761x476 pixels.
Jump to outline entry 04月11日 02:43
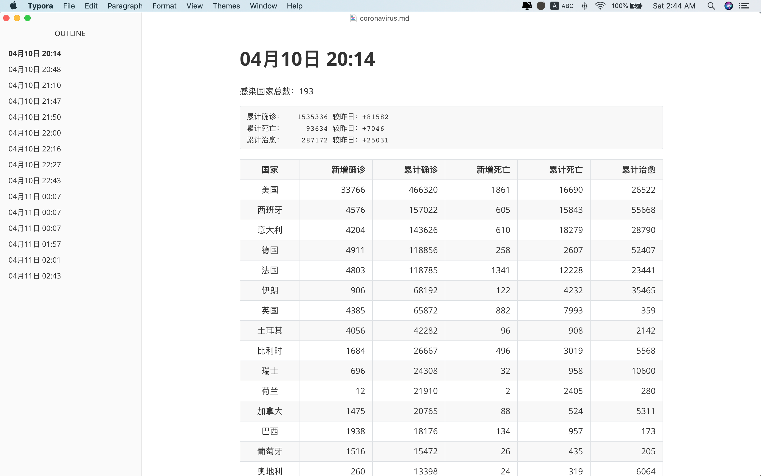[x=34, y=276]
